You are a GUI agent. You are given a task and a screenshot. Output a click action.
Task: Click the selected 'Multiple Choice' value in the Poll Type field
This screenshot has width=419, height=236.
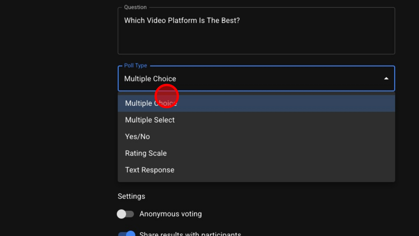(150, 79)
